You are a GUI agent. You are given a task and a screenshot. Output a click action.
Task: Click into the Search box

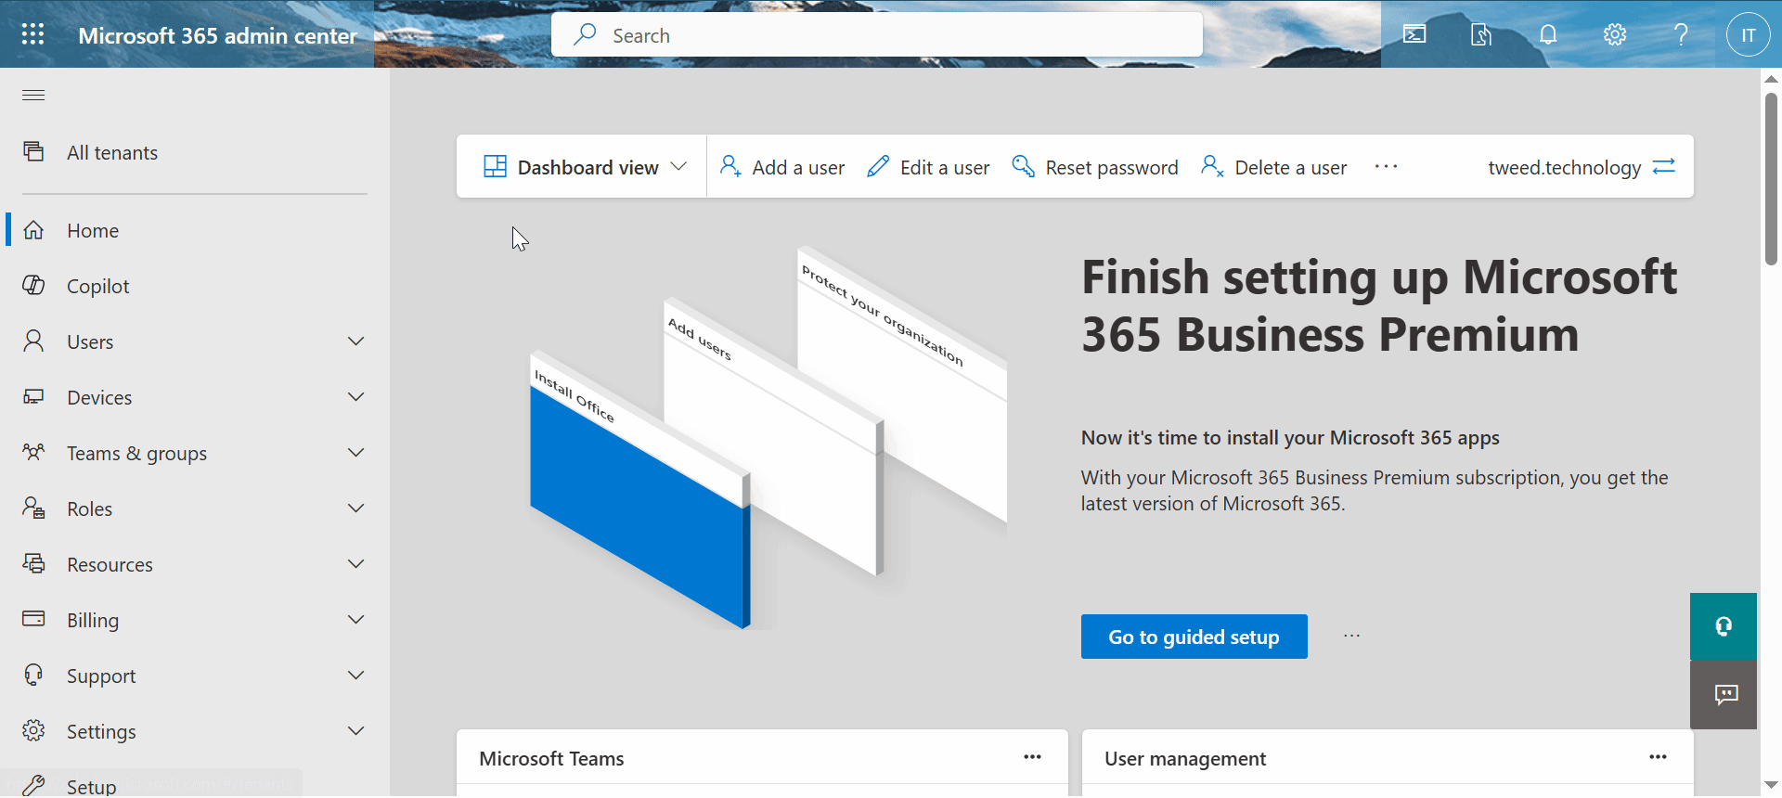pyautogui.click(x=877, y=34)
